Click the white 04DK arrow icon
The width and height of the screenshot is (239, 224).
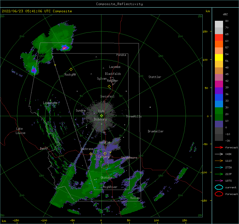click(219, 154)
